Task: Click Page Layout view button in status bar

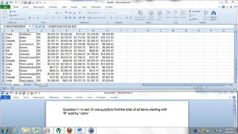Action: 197,88
